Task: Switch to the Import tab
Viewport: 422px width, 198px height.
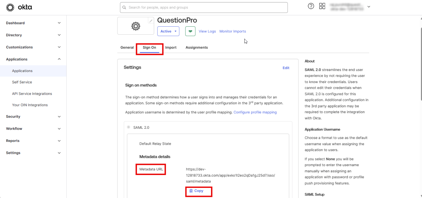Action: click(x=171, y=48)
